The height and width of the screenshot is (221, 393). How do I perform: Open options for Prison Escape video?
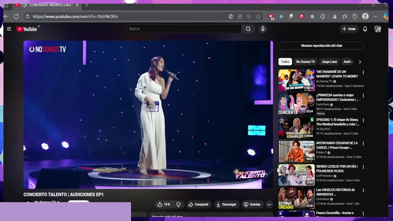tap(363, 144)
